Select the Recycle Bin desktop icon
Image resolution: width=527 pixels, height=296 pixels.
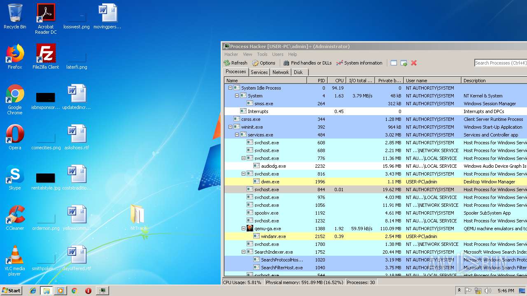tap(15, 16)
